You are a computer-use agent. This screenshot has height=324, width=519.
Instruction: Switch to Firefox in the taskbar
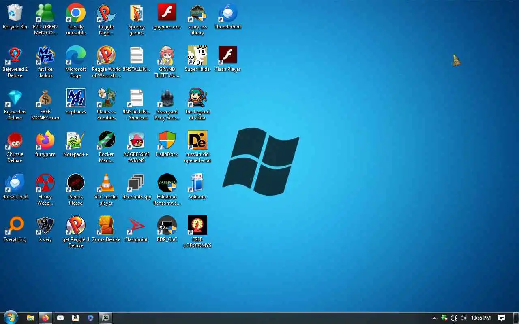(45, 318)
